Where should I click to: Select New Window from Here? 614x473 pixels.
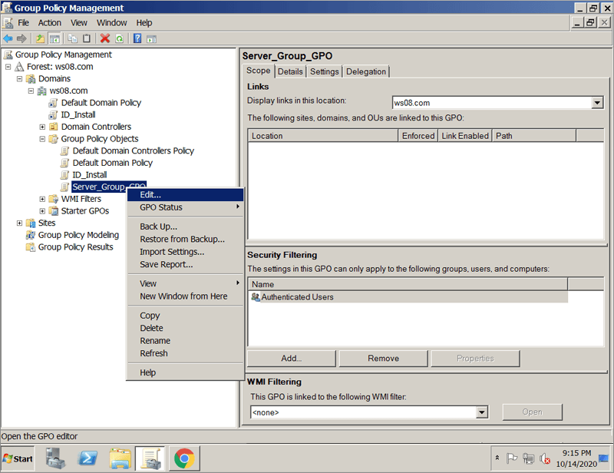[185, 296]
